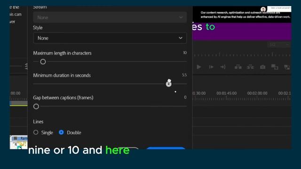The image size is (301, 169).
Task: Click the Lines section label
Action: click(38, 122)
